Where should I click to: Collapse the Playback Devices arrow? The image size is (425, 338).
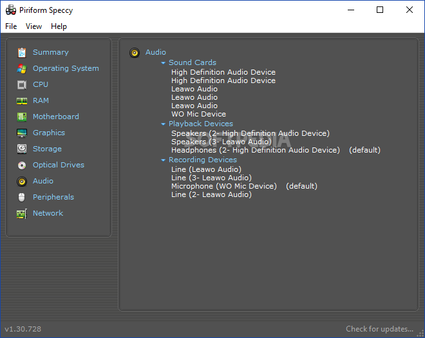coord(163,124)
